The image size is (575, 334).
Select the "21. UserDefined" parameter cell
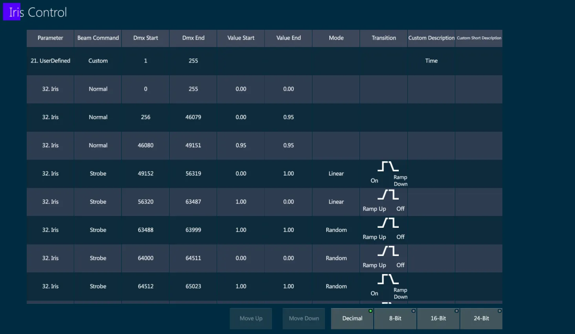[x=50, y=61]
